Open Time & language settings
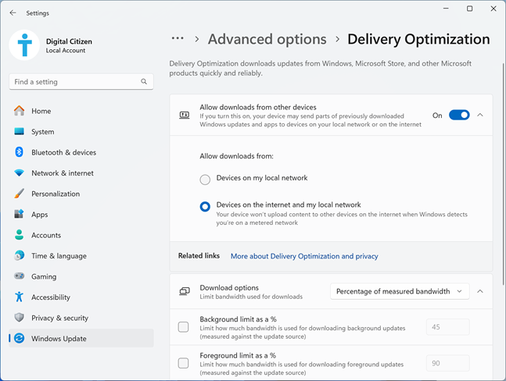The width and height of the screenshot is (506, 381). pyautogui.click(x=81, y=255)
